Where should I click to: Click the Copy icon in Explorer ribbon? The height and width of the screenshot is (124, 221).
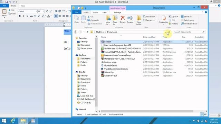point(77,19)
